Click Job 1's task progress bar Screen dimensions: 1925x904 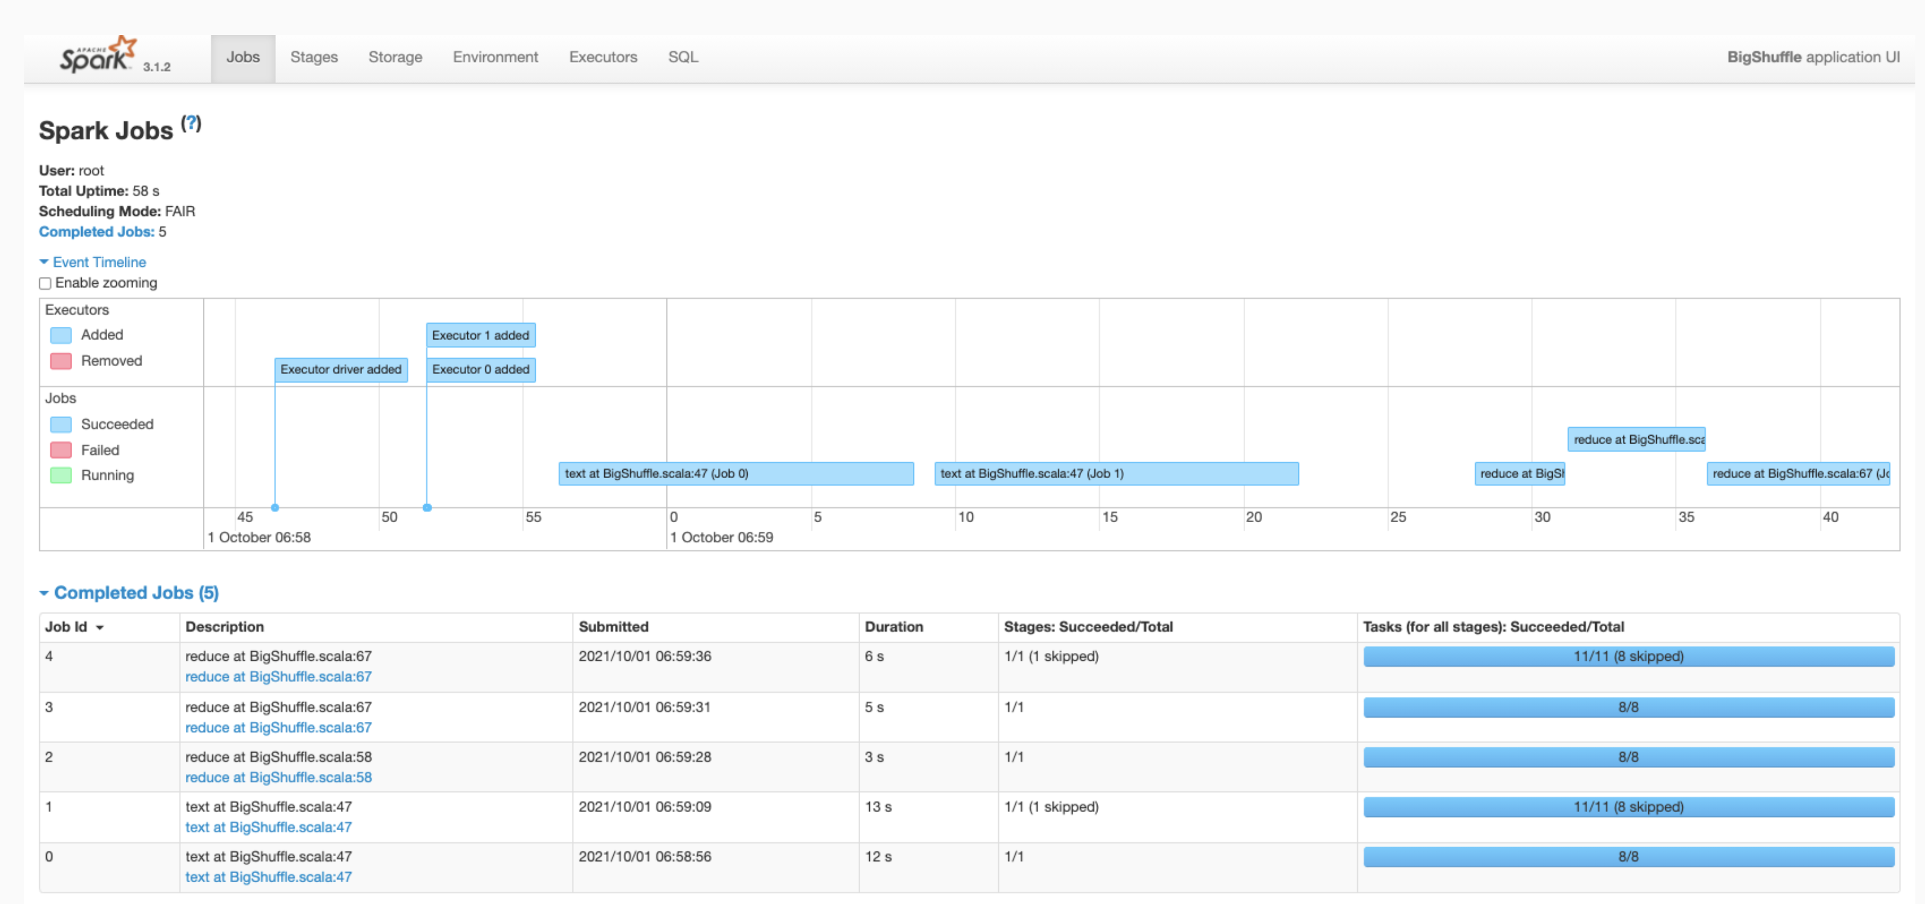(x=1628, y=807)
